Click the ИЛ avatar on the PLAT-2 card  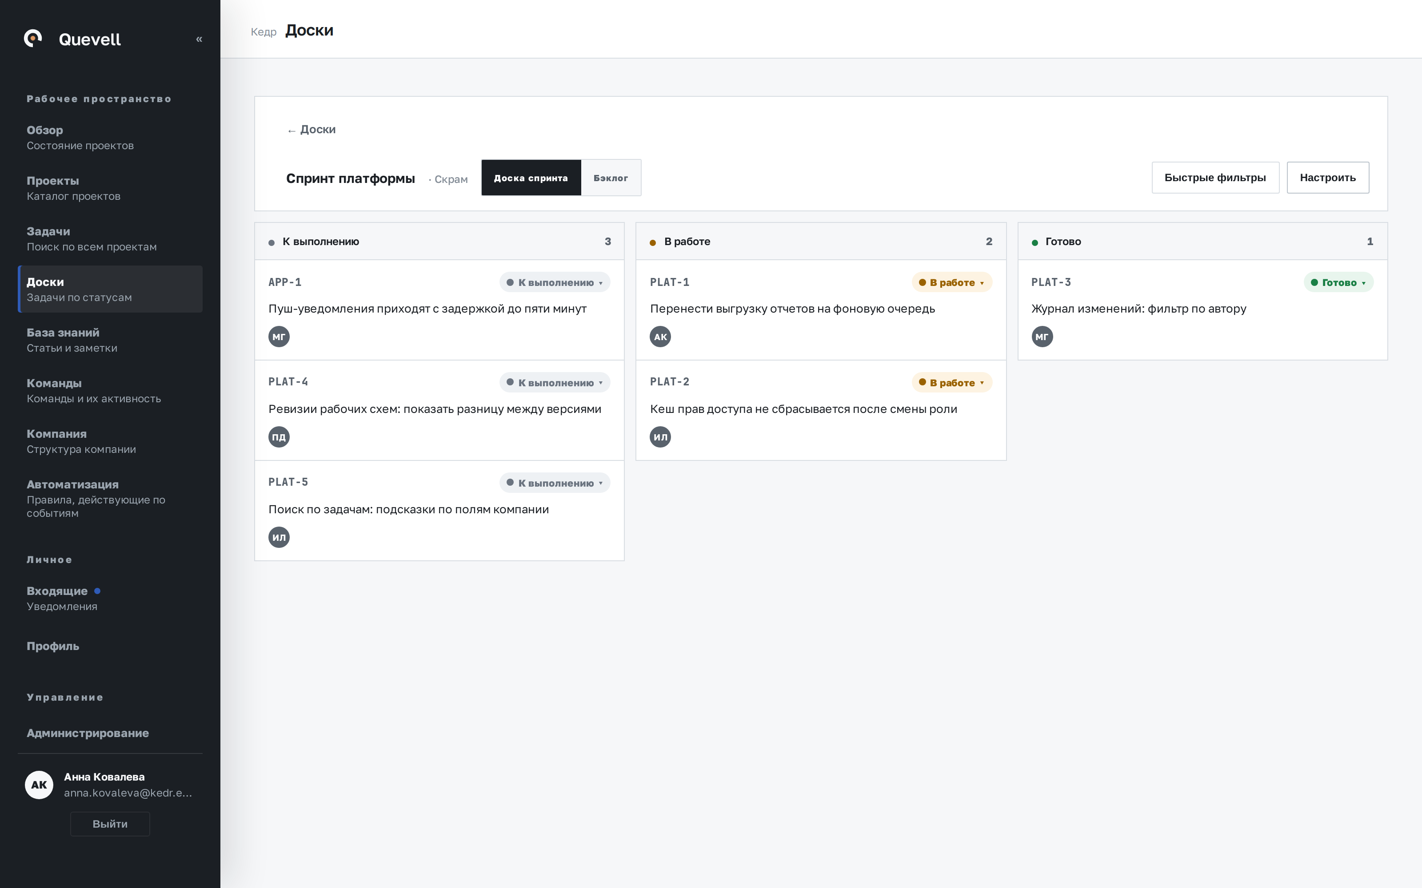tap(660, 437)
